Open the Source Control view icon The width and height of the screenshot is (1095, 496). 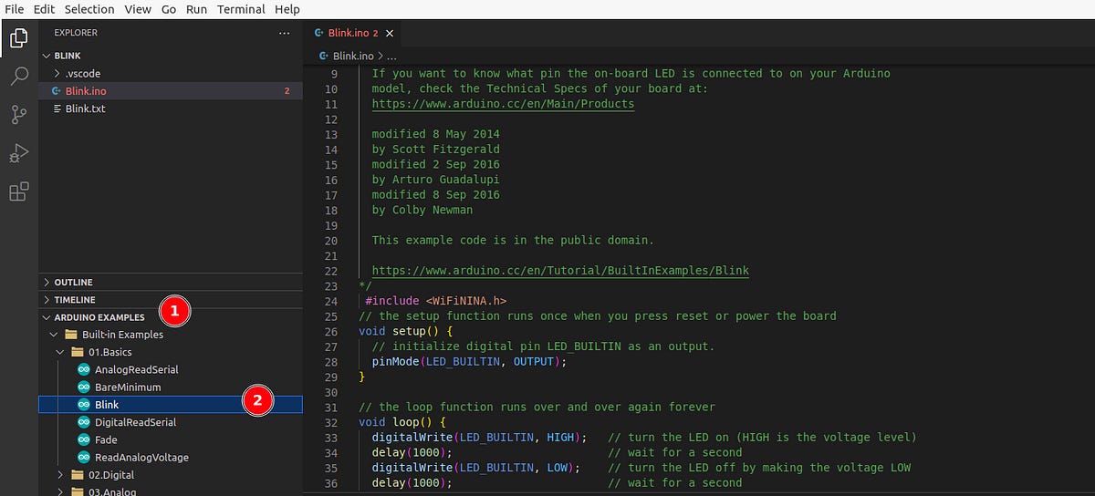tap(18, 115)
